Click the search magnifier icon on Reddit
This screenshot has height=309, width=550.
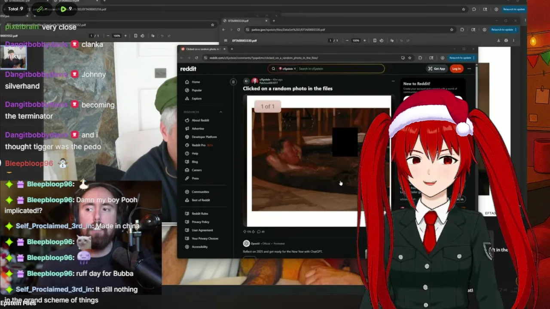273,69
